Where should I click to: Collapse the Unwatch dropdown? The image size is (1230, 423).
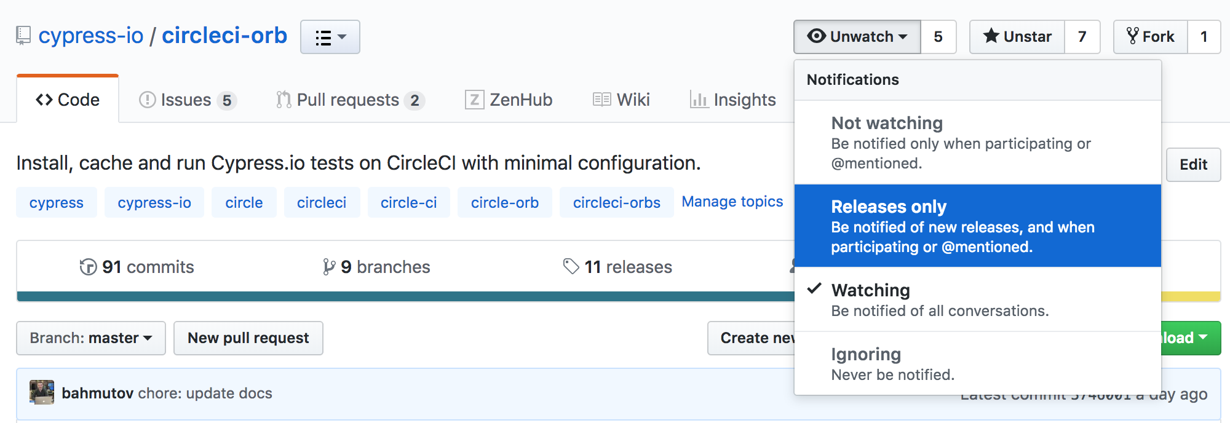(x=857, y=37)
